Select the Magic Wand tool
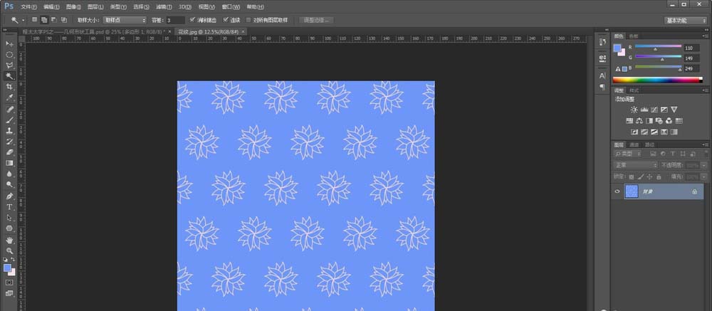Image resolution: width=712 pixels, height=311 pixels. point(10,76)
